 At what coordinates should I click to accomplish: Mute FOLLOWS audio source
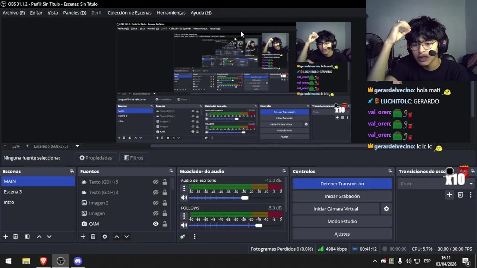click(x=184, y=225)
